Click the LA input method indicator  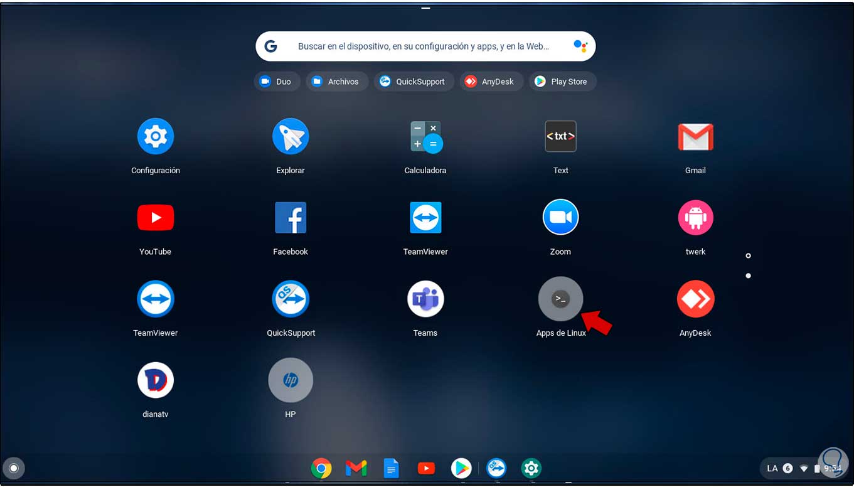772,468
